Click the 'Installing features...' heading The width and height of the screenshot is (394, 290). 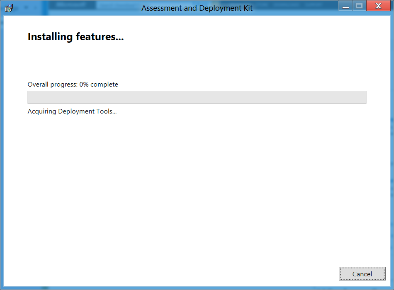coord(75,36)
